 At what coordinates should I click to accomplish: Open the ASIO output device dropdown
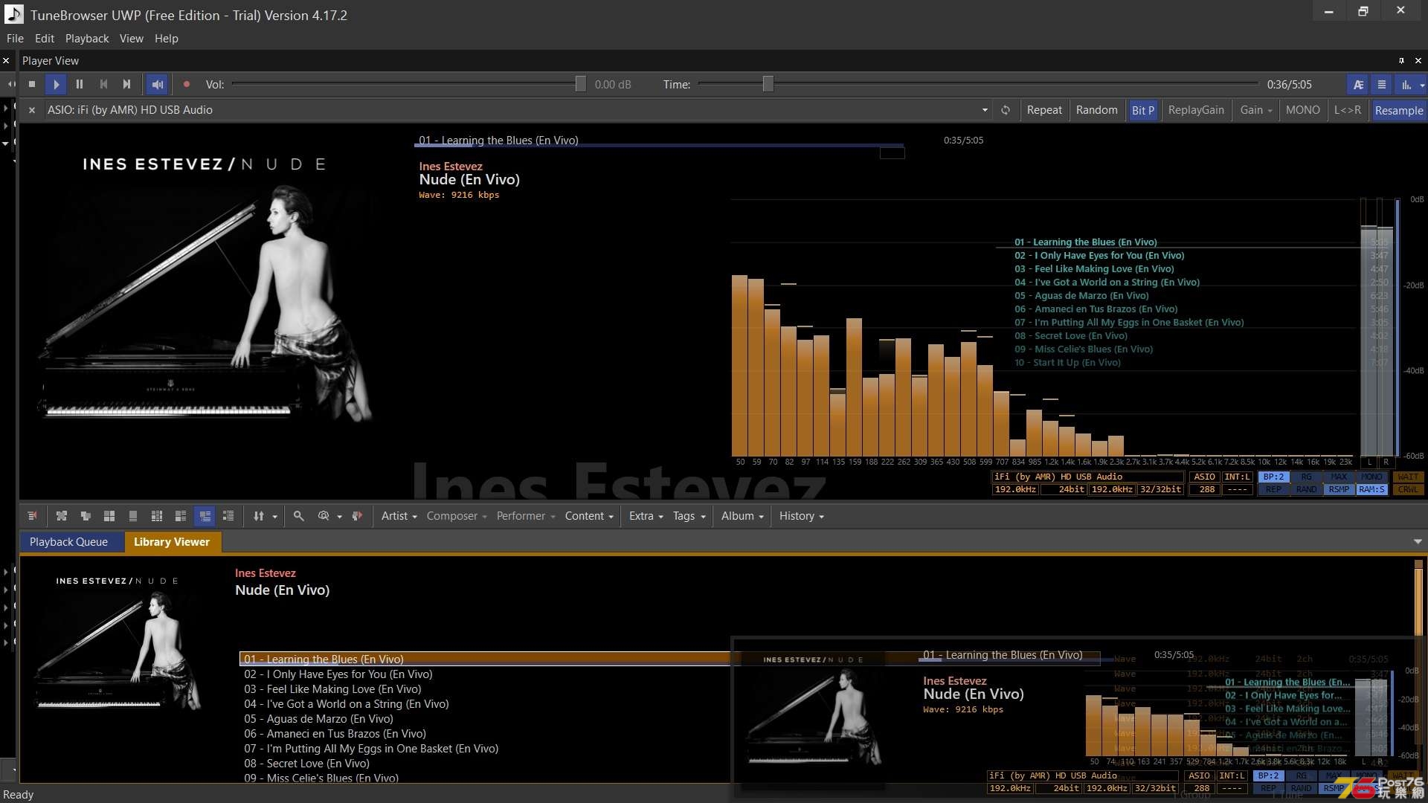click(x=985, y=110)
